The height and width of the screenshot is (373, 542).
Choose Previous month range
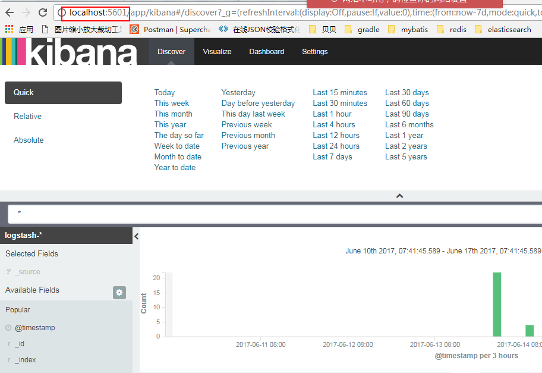(x=248, y=135)
